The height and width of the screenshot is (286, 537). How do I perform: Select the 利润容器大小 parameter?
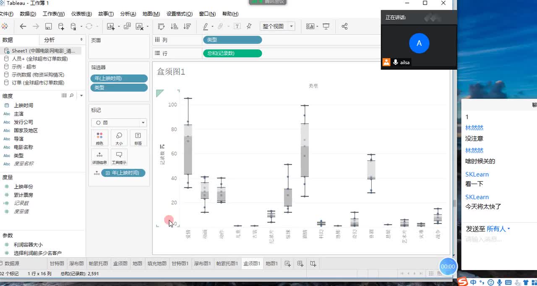[28, 244]
